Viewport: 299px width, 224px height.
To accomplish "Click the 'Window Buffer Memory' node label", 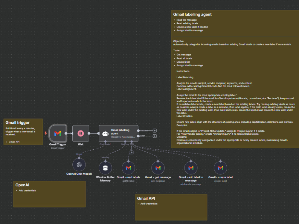I will 105,179.
